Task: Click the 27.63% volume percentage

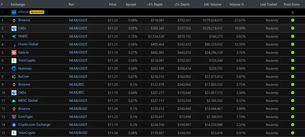Action: point(240,20)
